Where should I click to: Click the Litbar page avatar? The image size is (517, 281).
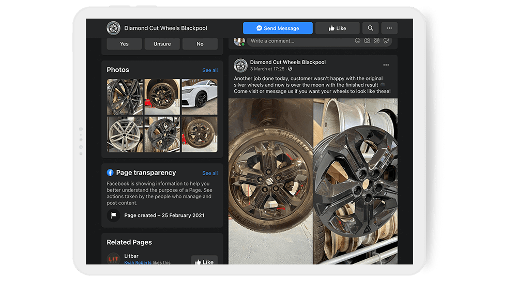point(113,259)
